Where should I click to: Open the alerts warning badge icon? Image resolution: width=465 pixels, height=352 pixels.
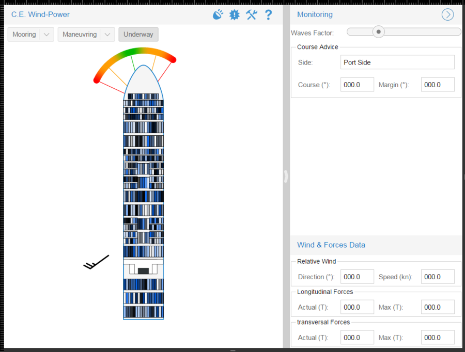[x=235, y=14]
